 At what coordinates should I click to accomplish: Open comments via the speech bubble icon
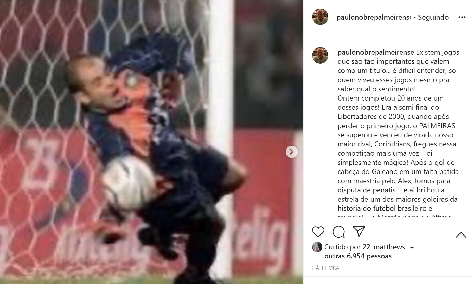(339, 232)
